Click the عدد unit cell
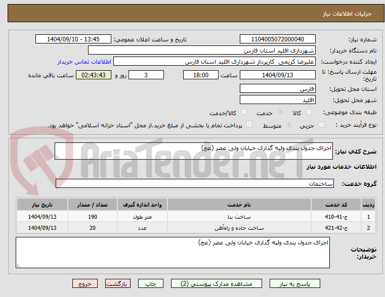Viewport: 385px width, 297px height. 142,228
